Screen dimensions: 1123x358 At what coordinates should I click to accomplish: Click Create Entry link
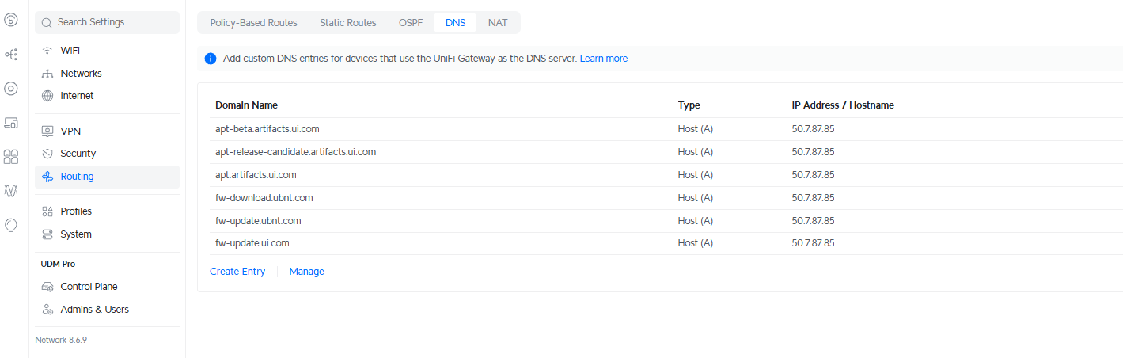click(x=237, y=272)
